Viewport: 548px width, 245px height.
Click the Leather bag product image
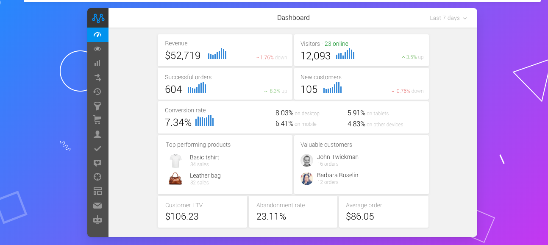click(175, 178)
